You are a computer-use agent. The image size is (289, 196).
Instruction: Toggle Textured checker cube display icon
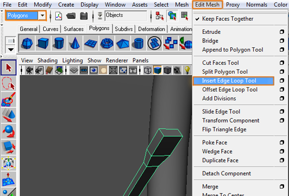[177, 70]
